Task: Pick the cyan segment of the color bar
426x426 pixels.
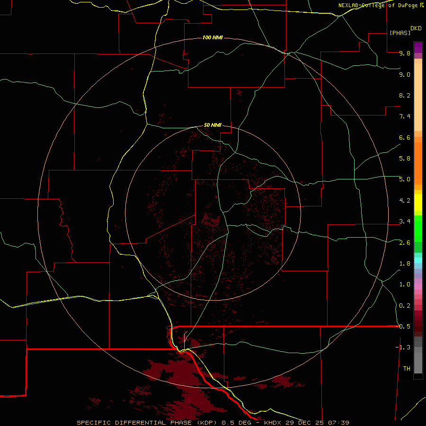Action: click(x=418, y=260)
